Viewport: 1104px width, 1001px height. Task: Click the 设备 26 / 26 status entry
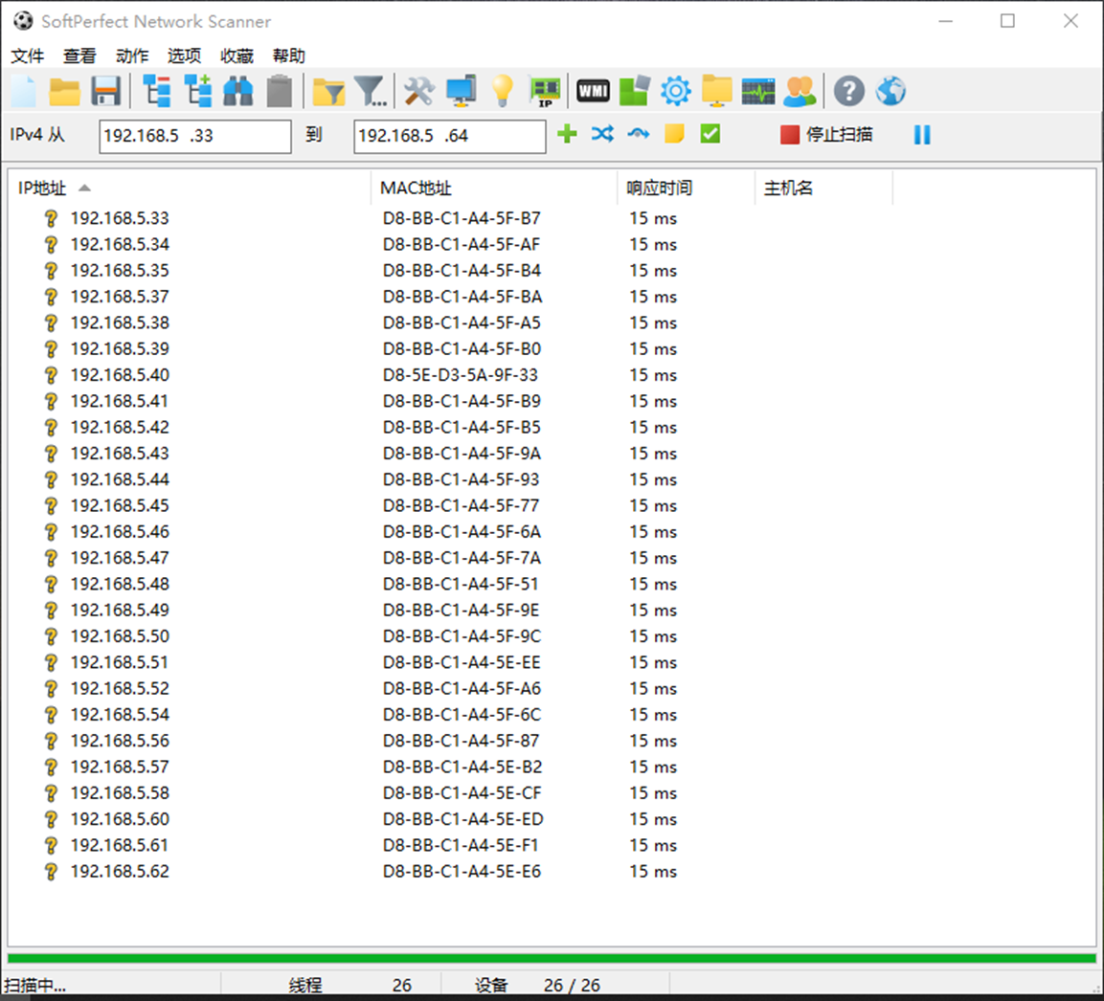click(537, 986)
